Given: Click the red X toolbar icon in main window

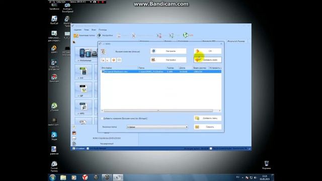Looking at the screenshot, I should 134,36.
